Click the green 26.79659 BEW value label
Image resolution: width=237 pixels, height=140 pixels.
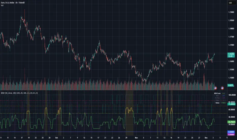click(231, 122)
